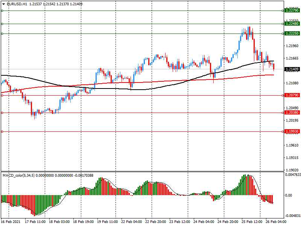The width and height of the screenshot is (301, 226).
Task: Select the 1.20790 red support label
Action: coord(292,95)
